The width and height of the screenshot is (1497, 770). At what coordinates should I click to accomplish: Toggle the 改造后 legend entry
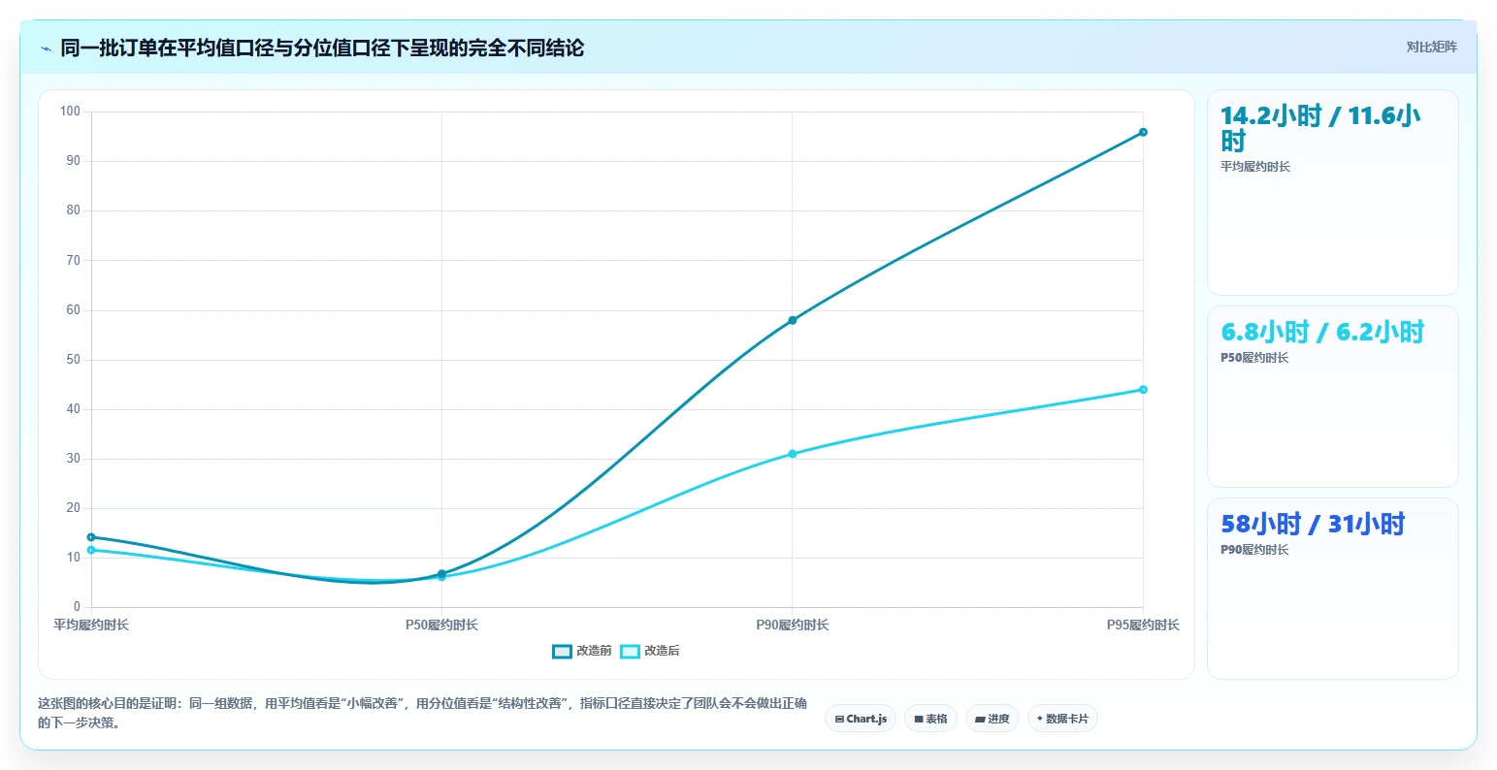(x=650, y=651)
